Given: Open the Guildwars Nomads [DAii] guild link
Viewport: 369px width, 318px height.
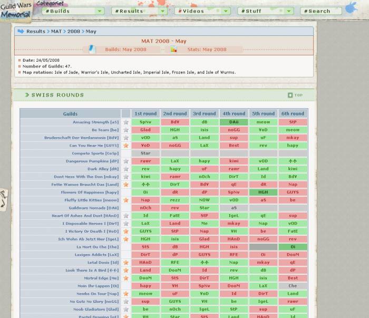Looking at the screenshot, I should [x=94, y=208].
